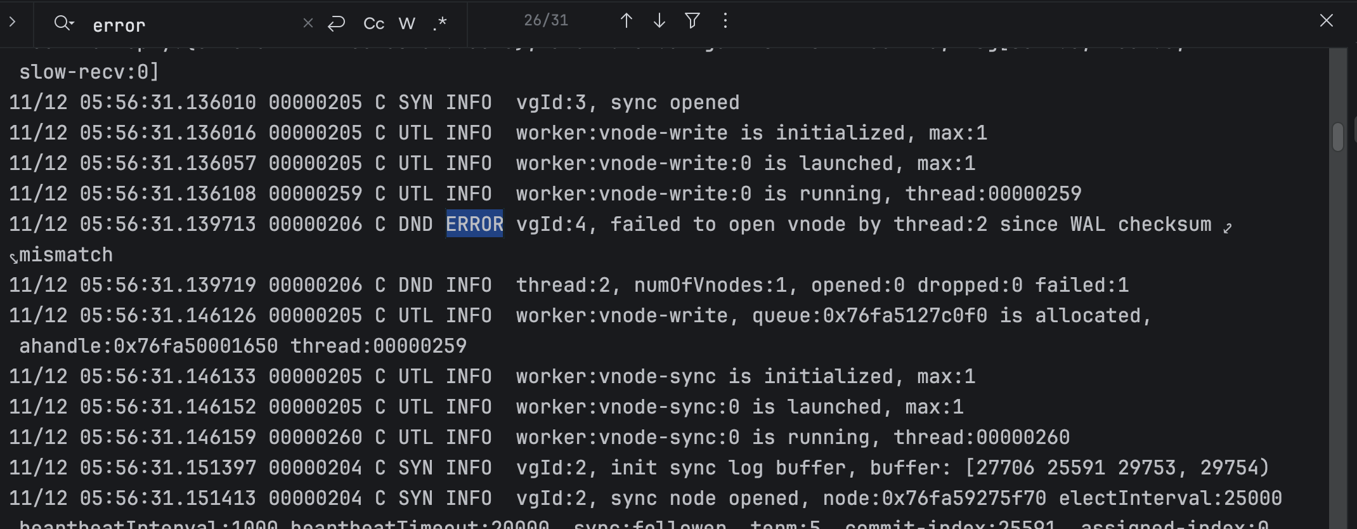This screenshot has height=529, width=1357.
Task: Click the "vgId:3, sync opened" log line
Action: click(x=627, y=103)
